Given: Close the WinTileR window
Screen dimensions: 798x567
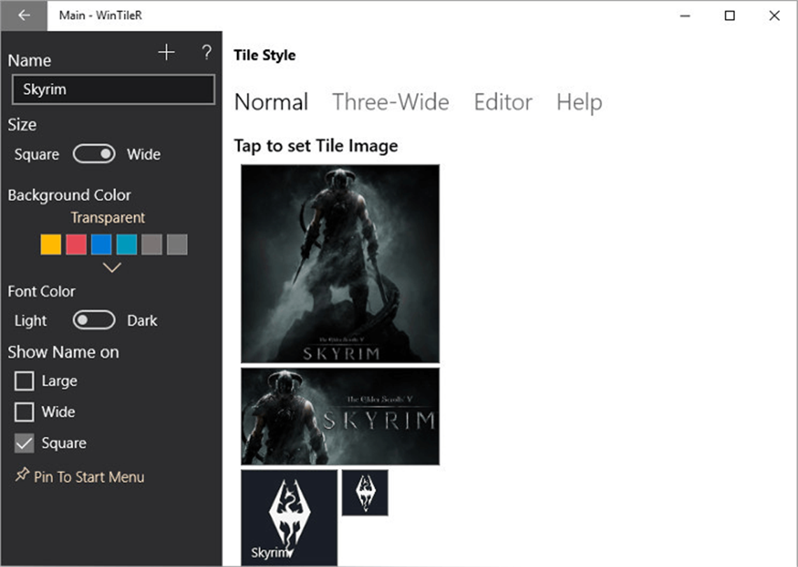Looking at the screenshot, I should pyautogui.click(x=775, y=16).
